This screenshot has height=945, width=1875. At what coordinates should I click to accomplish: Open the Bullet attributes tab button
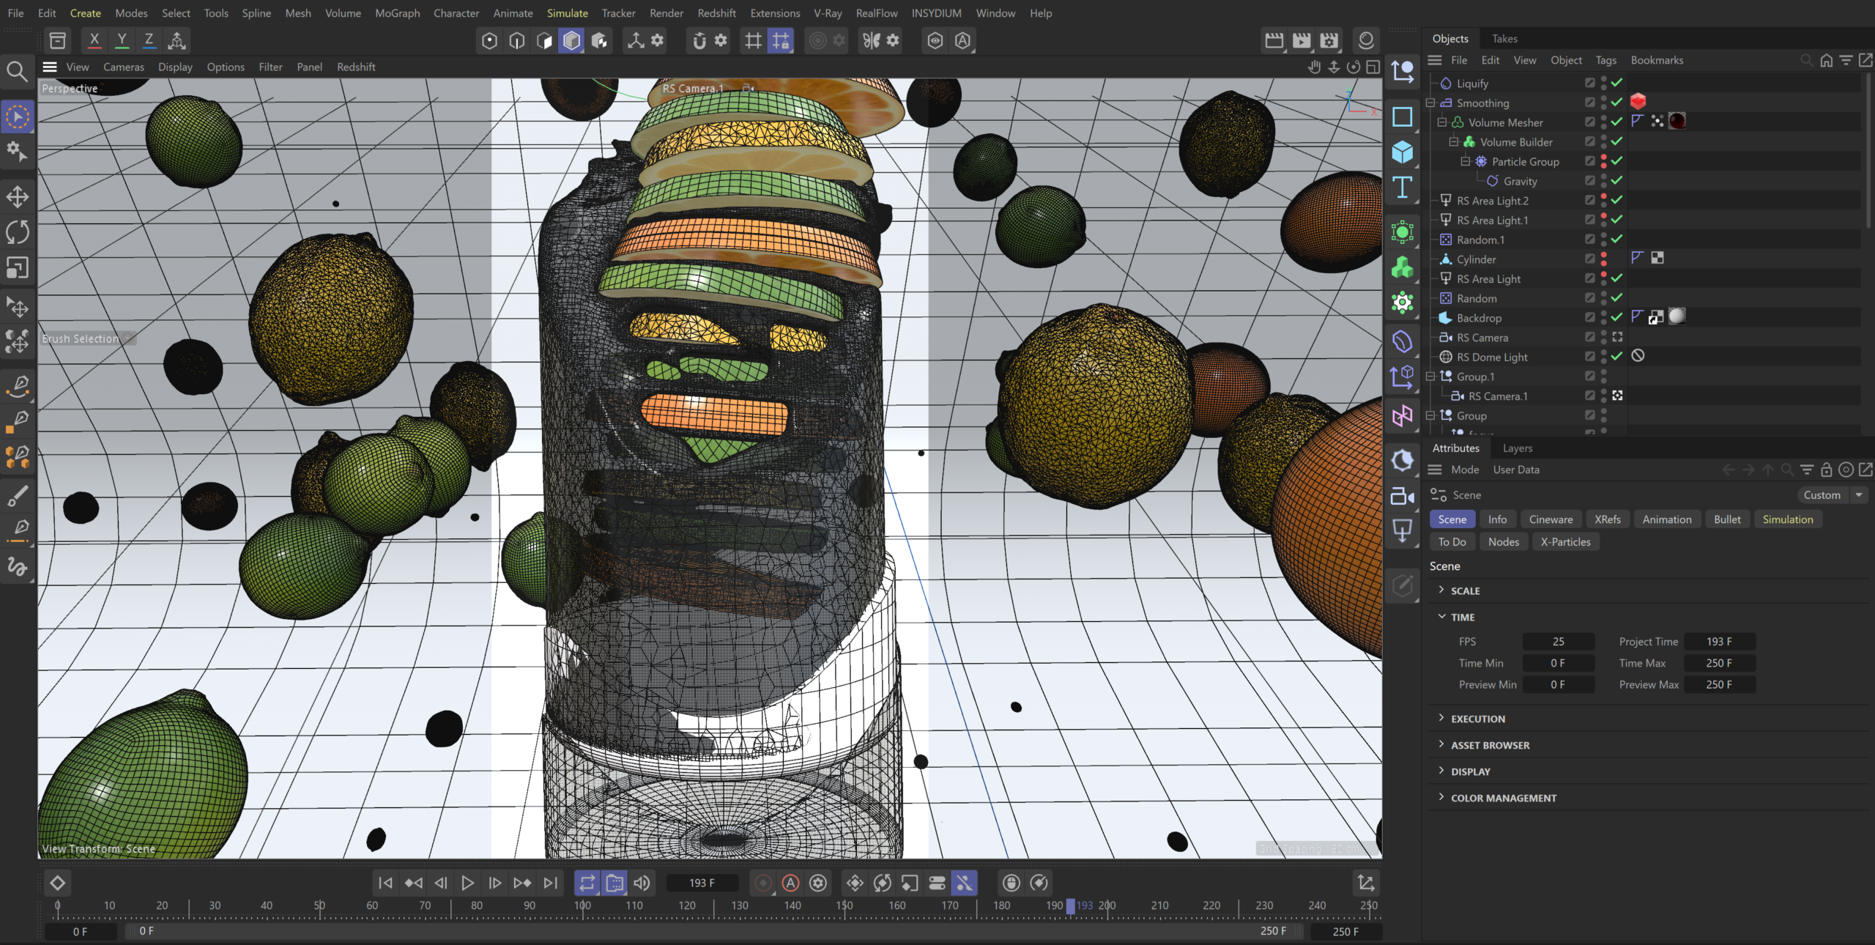coord(1727,519)
